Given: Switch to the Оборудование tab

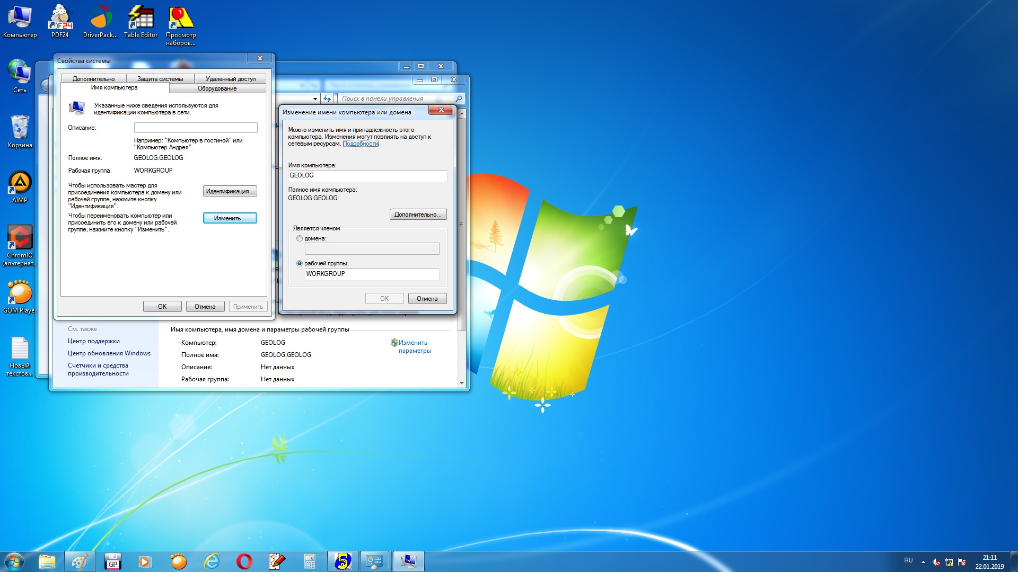Looking at the screenshot, I should (217, 88).
